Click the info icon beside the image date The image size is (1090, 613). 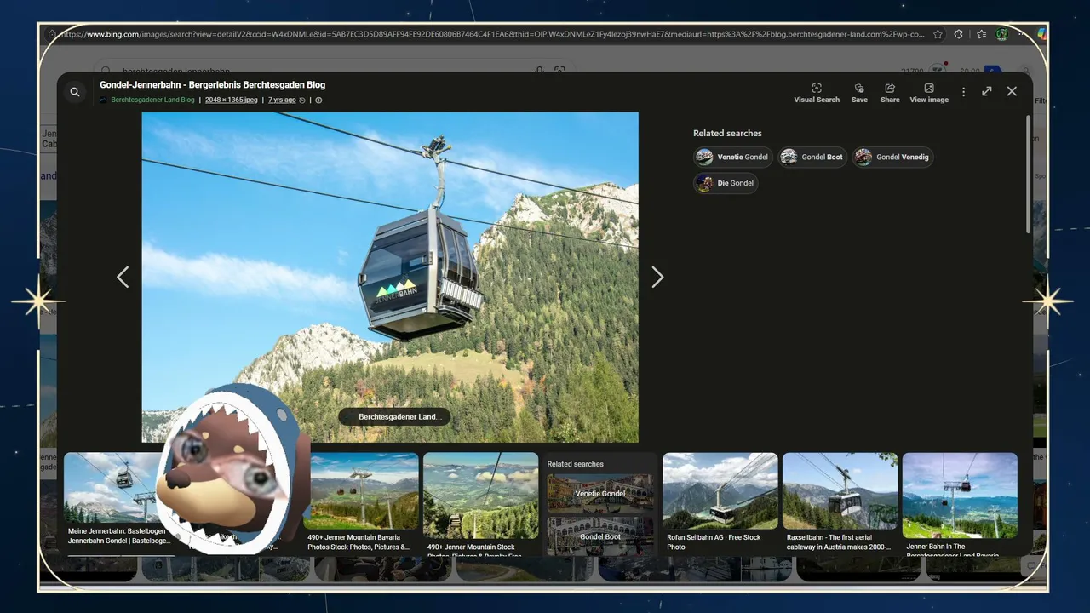[318, 100]
